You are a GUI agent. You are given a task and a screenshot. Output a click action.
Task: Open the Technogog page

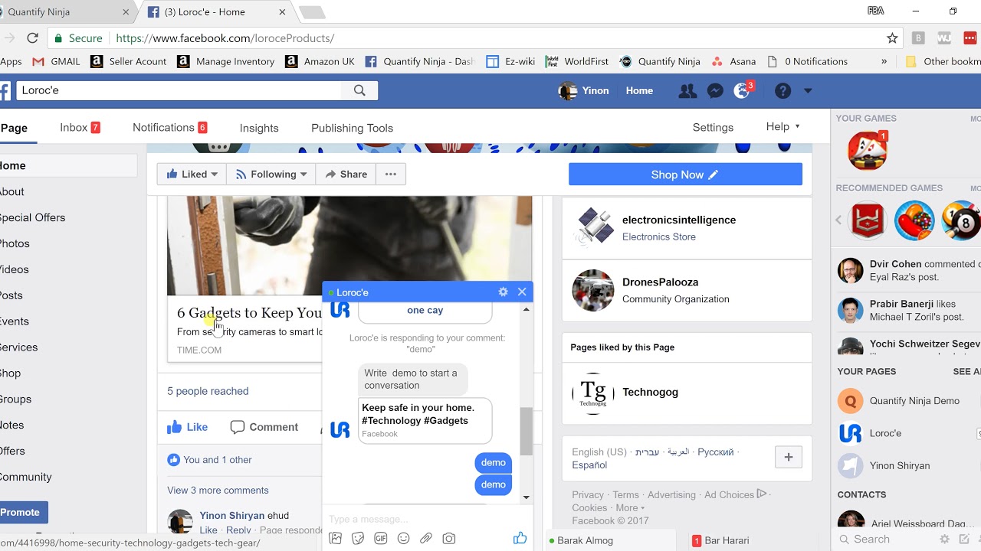(x=650, y=393)
